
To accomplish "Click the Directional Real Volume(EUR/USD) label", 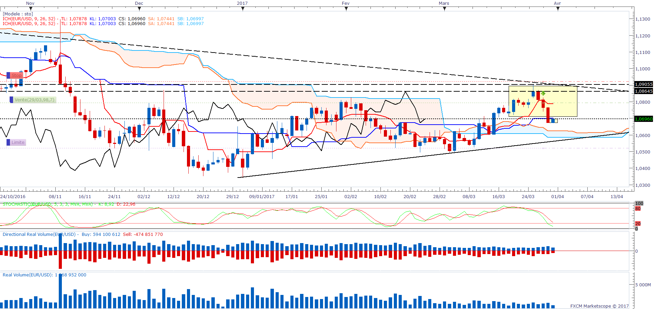I will (39, 234).
